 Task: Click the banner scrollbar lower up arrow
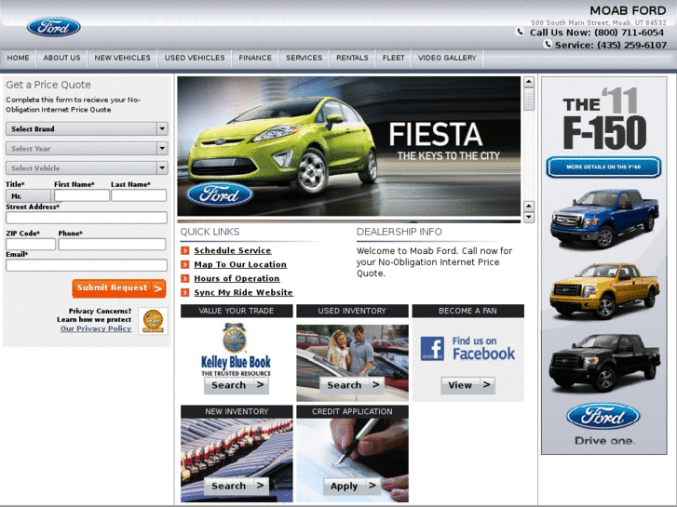pyautogui.click(x=529, y=207)
